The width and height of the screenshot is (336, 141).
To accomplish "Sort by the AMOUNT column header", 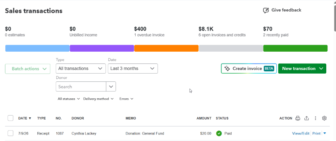I will click(204, 118).
